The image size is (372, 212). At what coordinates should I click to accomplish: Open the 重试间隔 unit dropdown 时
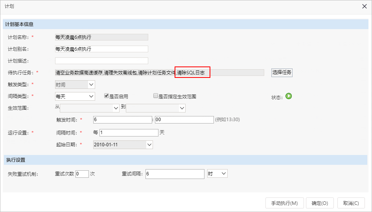tap(217, 173)
